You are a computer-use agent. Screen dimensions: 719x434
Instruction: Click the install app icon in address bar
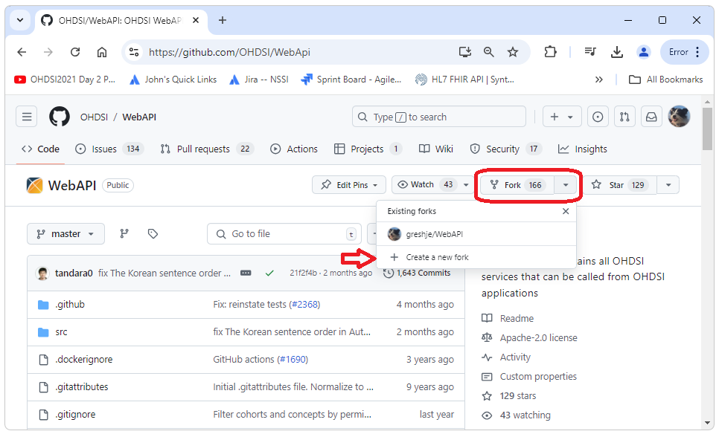tap(465, 52)
